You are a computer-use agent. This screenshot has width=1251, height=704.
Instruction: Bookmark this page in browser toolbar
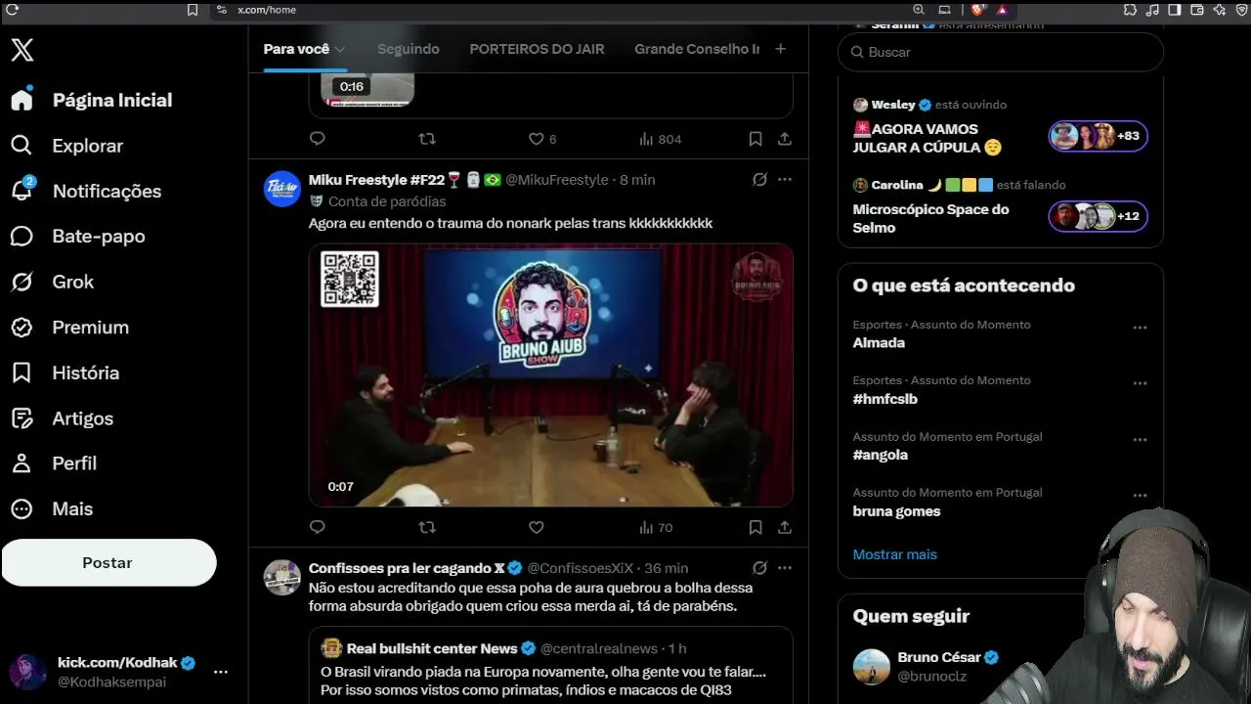point(193,10)
